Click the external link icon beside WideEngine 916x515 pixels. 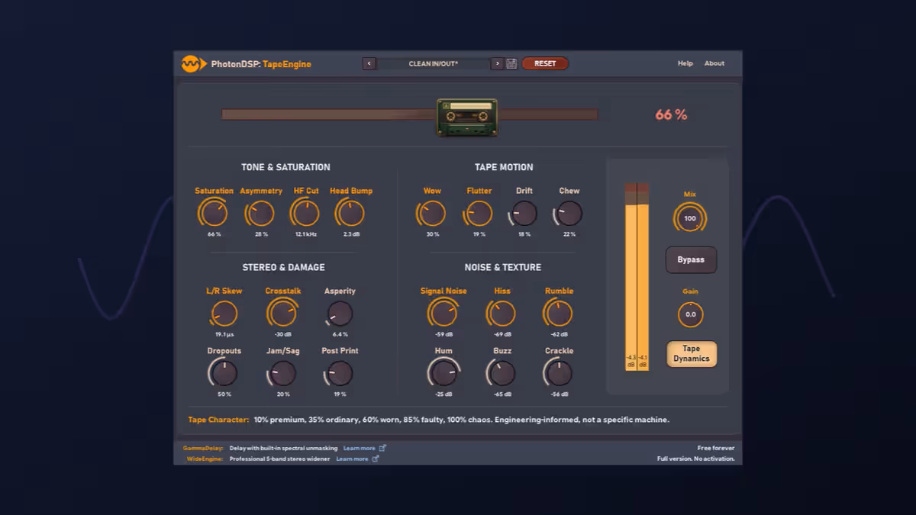tap(376, 459)
